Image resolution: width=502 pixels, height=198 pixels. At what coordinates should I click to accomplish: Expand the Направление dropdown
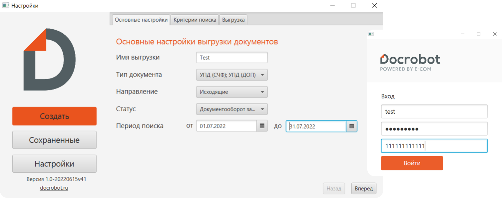pos(232,92)
